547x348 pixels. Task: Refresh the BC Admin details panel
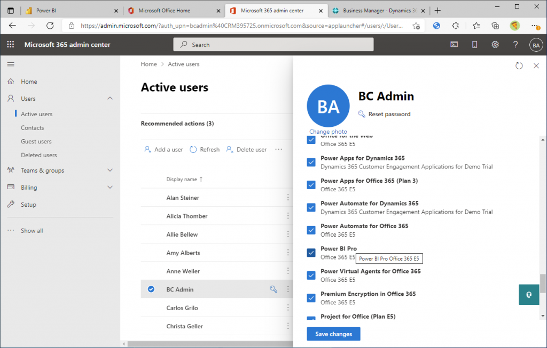pos(519,66)
